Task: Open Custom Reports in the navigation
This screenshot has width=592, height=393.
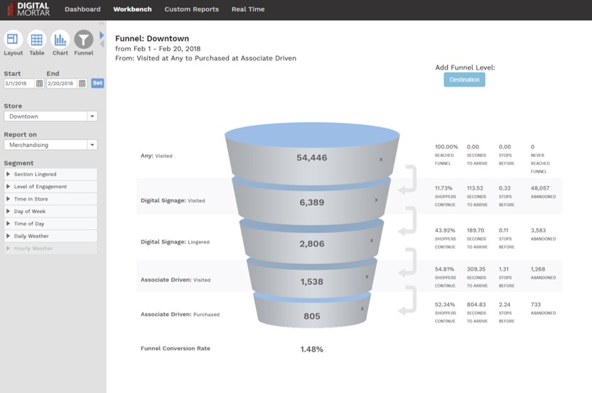Action: pyautogui.click(x=191, y=9)
